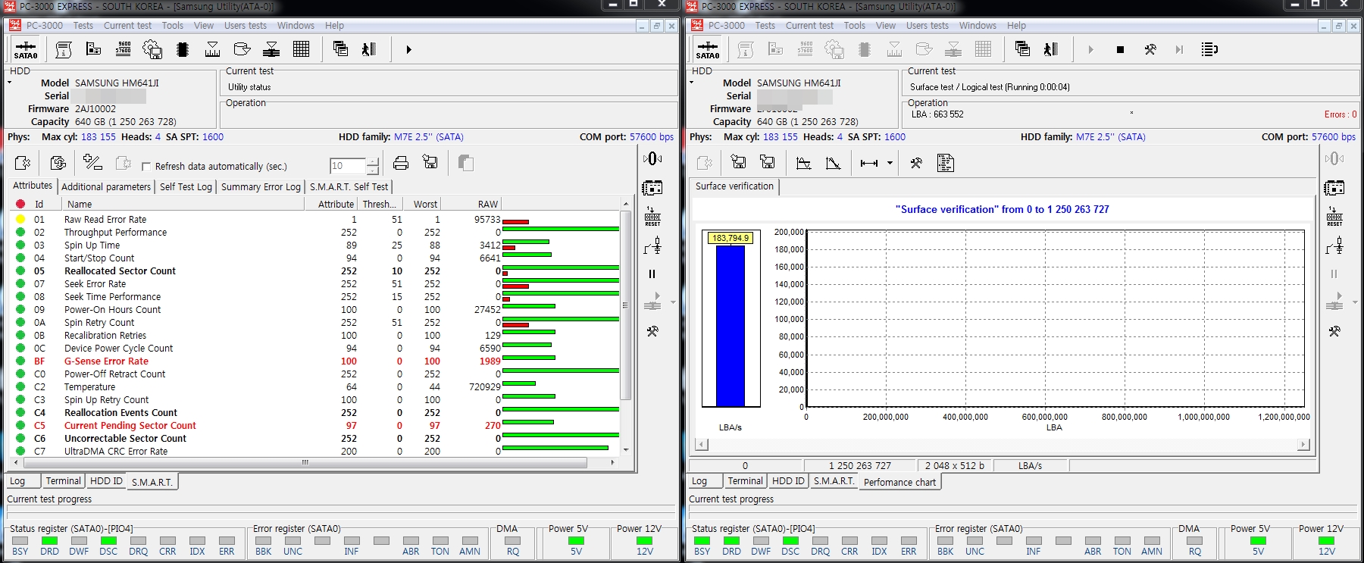1364x563 pixels.
Task: Sort by the Name column header
Action: coord(183,204)
